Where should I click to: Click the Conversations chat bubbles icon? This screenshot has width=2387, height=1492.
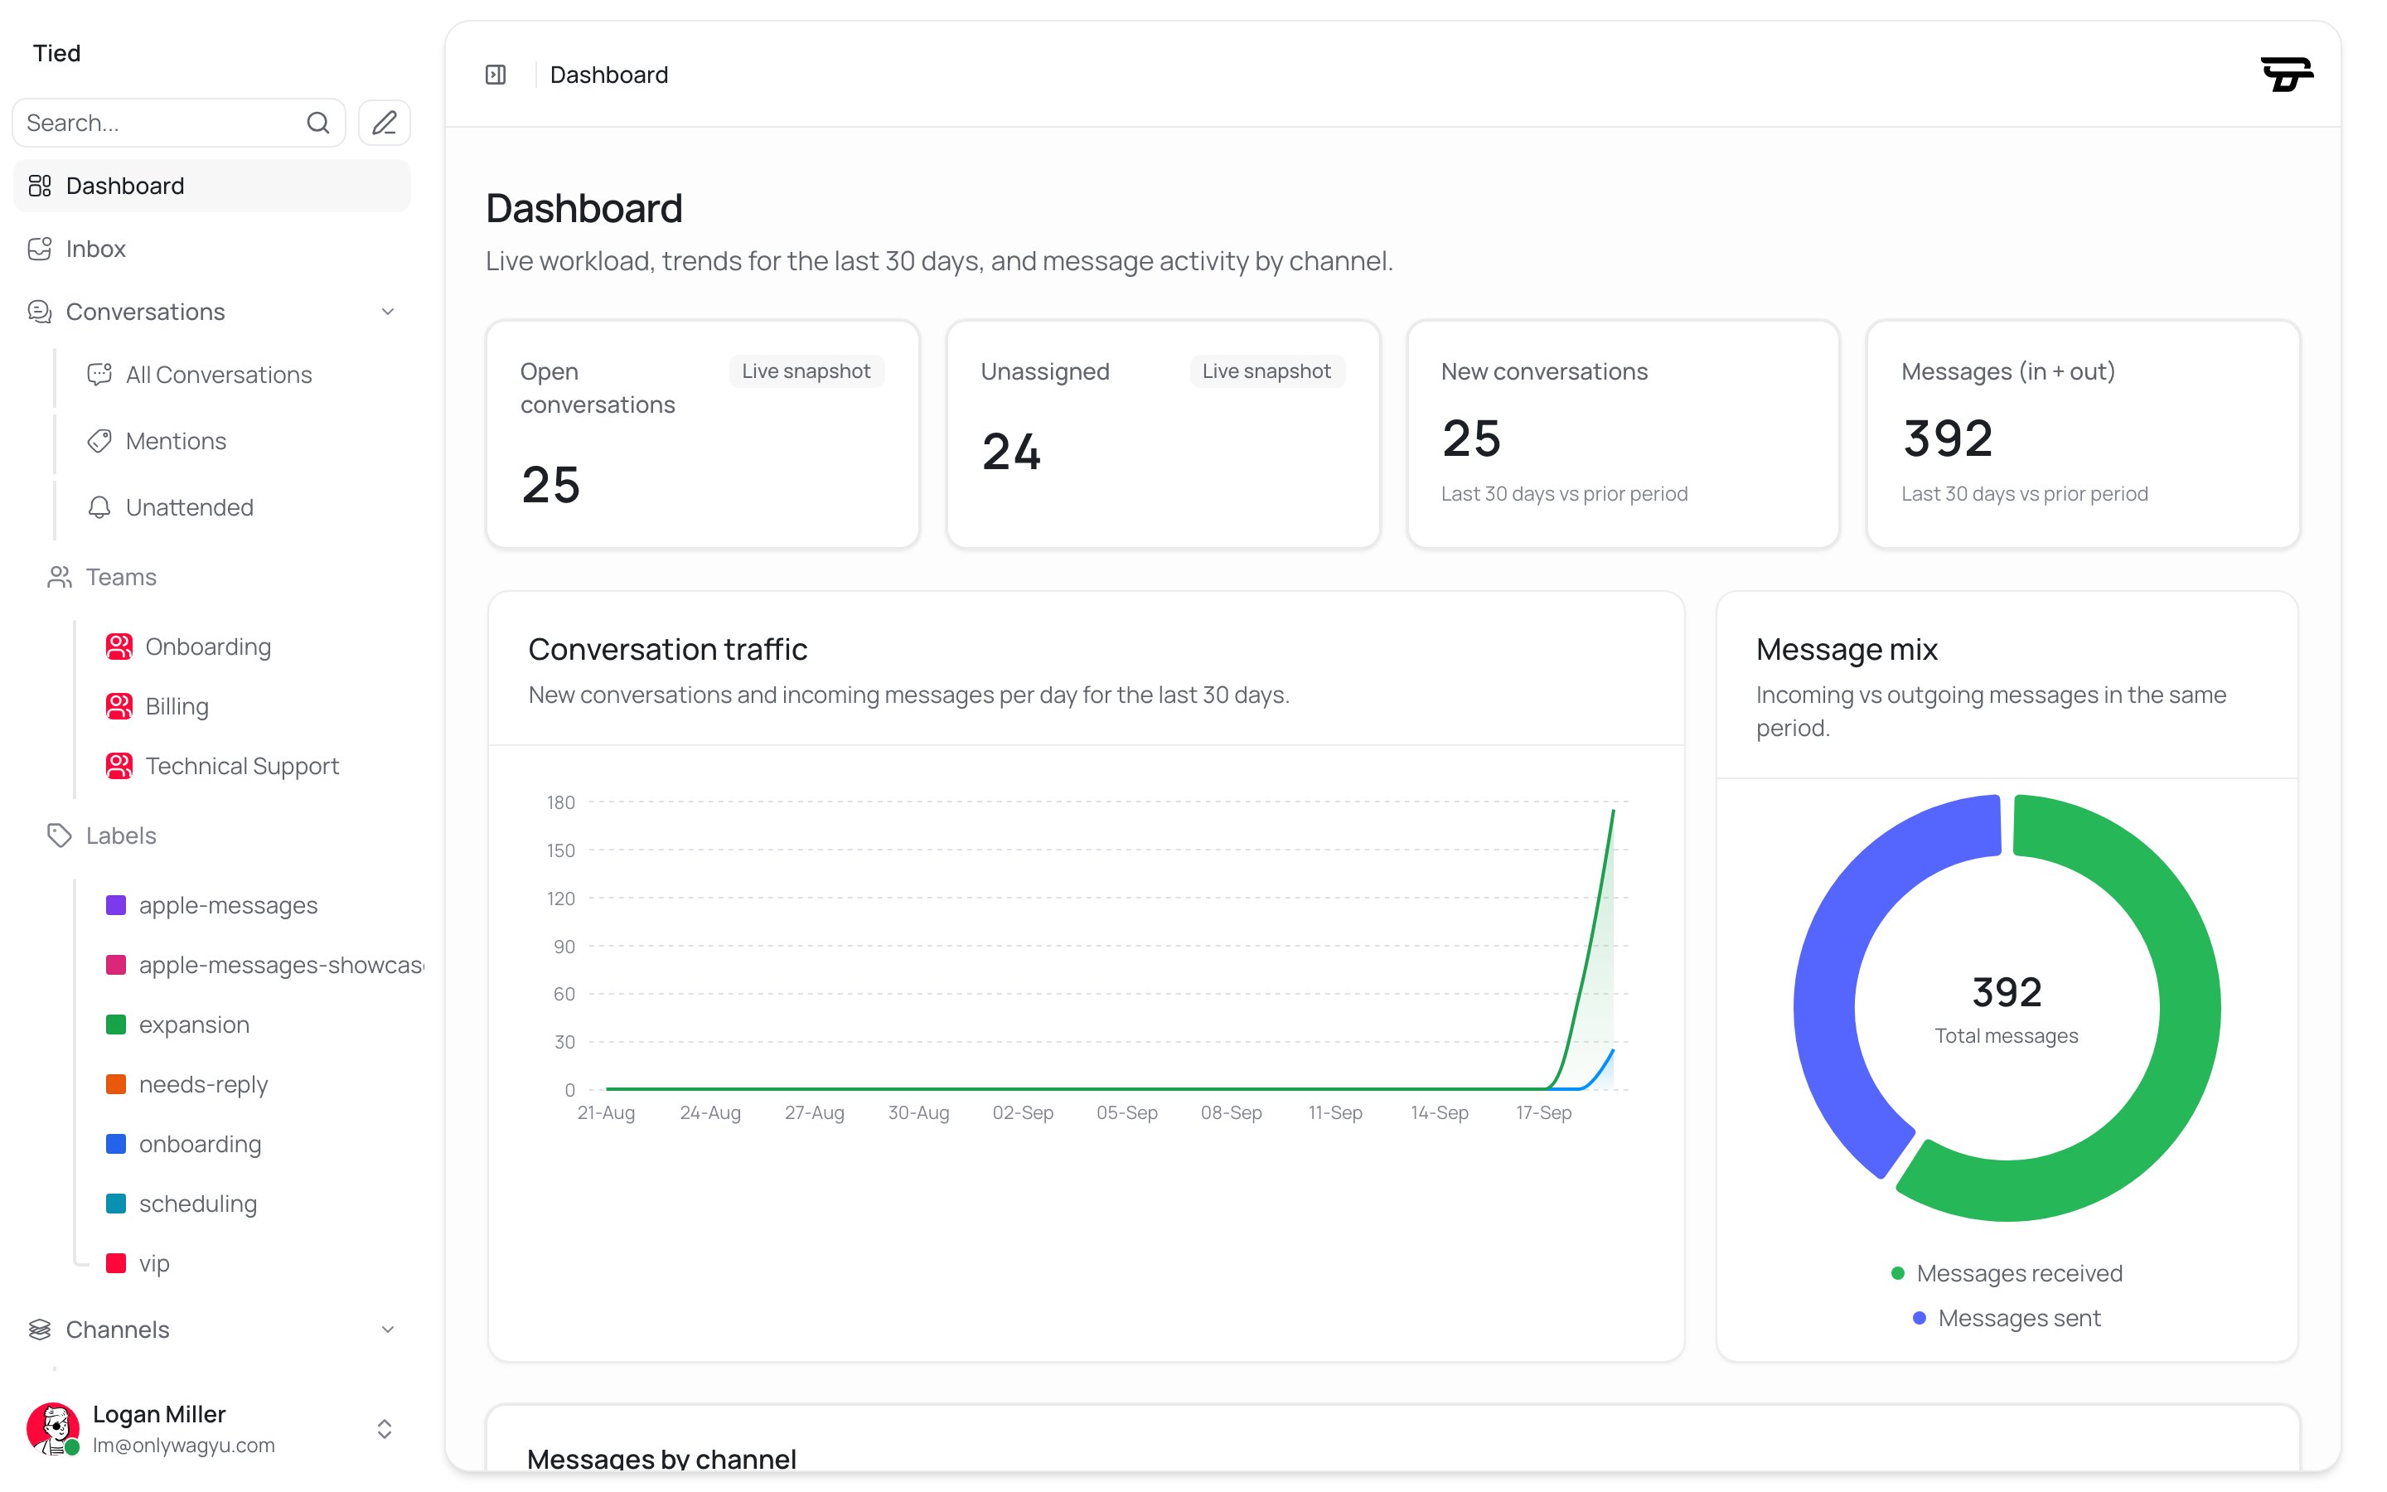(x=40, y=312)
